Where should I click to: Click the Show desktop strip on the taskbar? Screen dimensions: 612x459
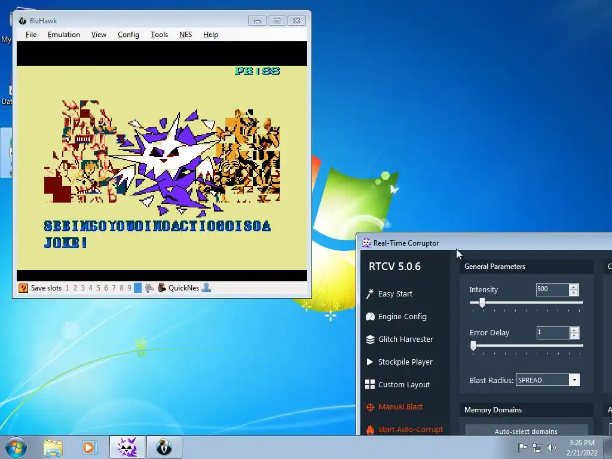click(608, 447)
